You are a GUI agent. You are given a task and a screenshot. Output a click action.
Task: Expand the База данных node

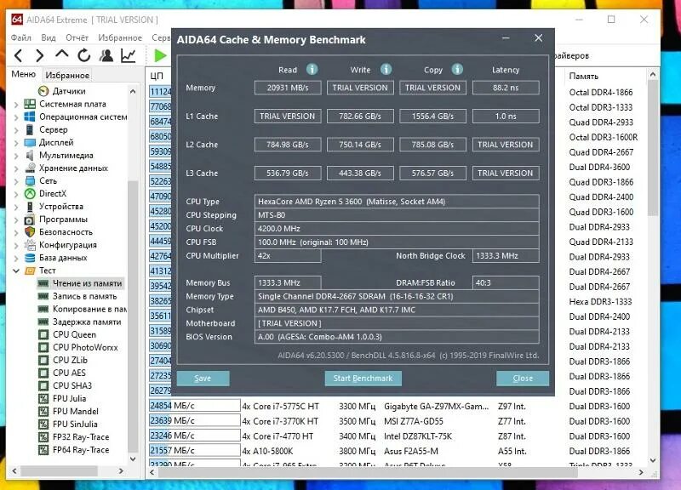(x=16, y=258)
